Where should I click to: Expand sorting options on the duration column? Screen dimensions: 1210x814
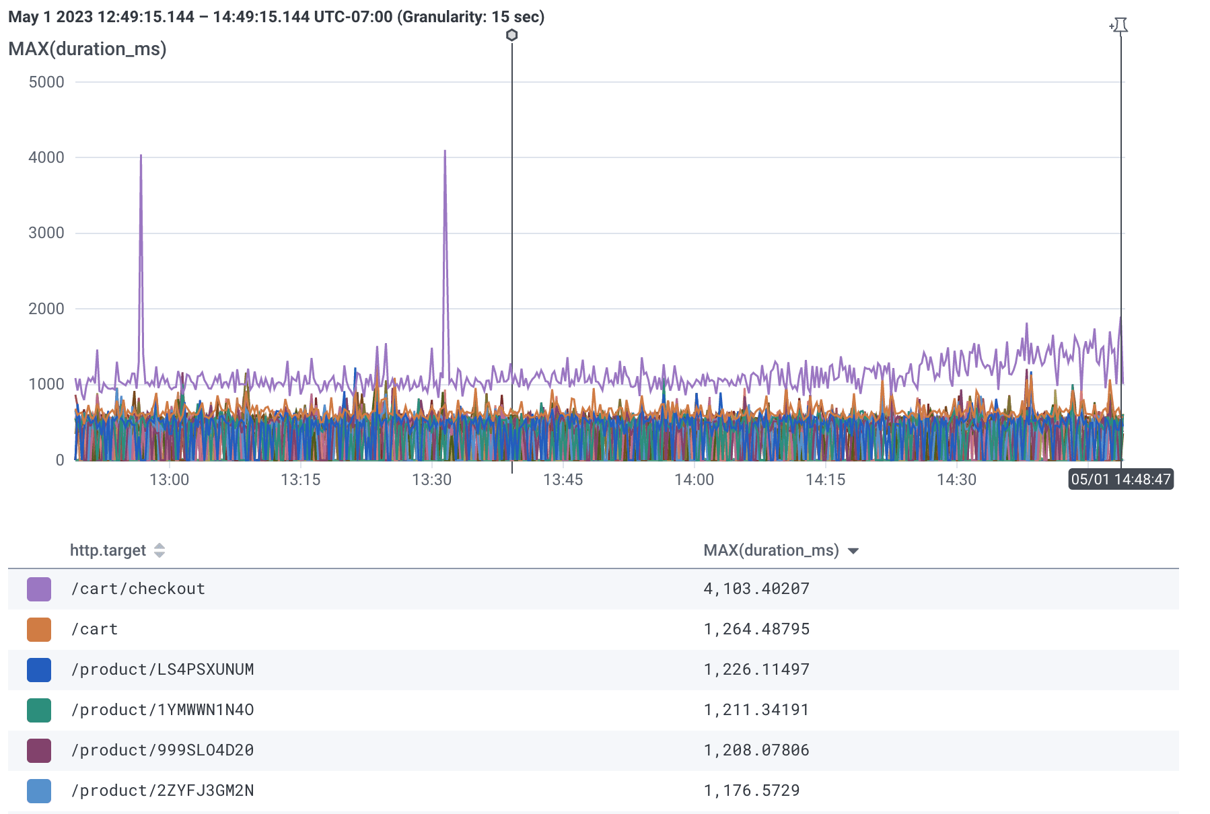click(855, 550)
